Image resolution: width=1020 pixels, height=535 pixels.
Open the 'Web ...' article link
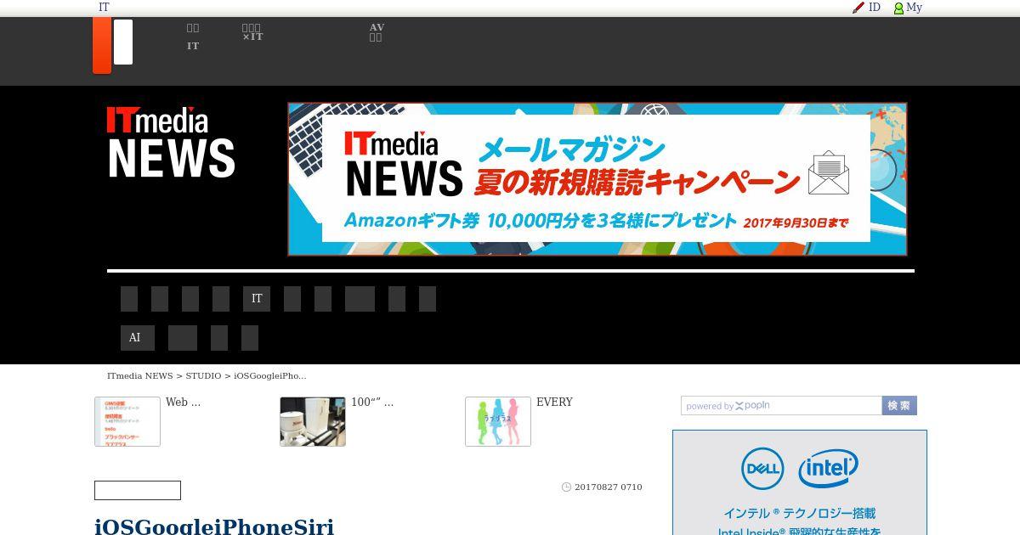pyautogui.click(x=183, y=403)
